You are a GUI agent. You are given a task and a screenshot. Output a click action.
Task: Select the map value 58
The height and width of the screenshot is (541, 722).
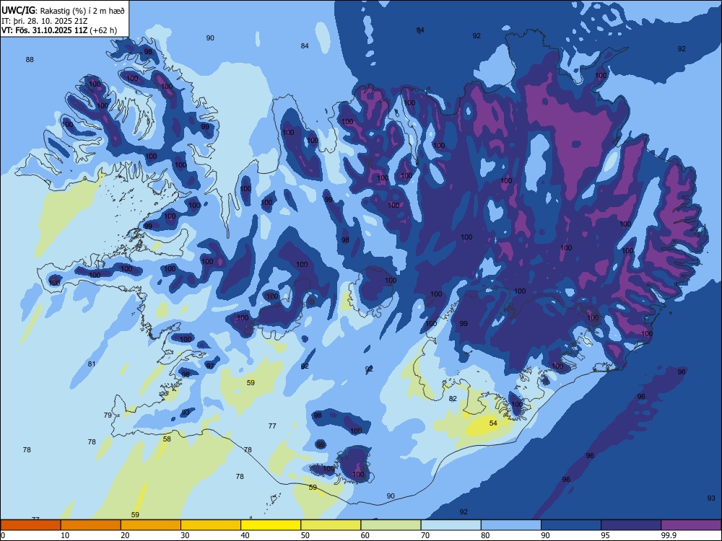[x=167, y=439]
